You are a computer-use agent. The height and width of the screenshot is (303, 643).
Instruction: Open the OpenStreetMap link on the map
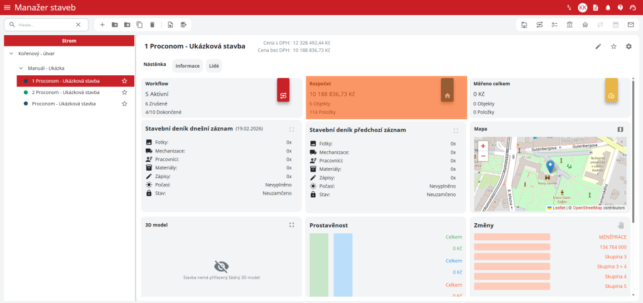tap(589, 208)
